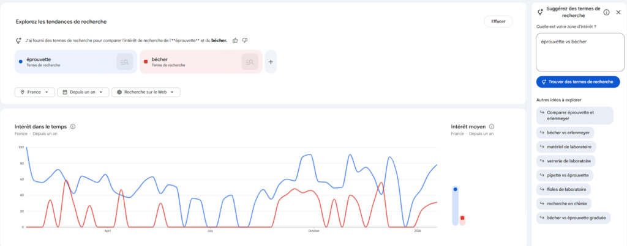
Task: Choose recherche en chimie suggestion
Action: click(564, 204)
